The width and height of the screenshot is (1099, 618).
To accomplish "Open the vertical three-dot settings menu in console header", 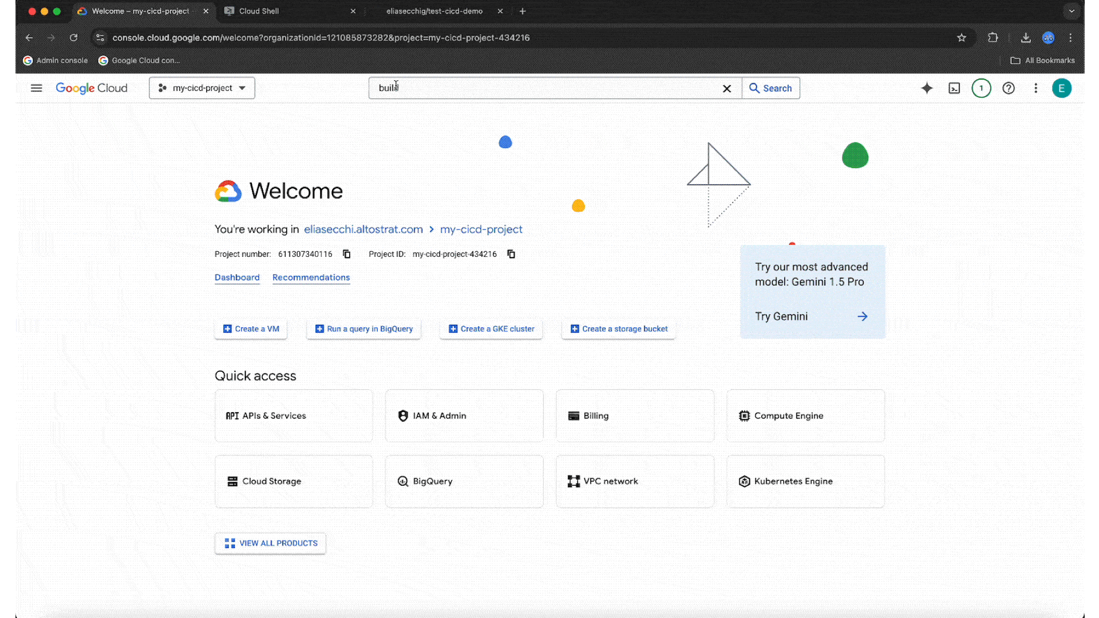I will tap(1035, 88).
